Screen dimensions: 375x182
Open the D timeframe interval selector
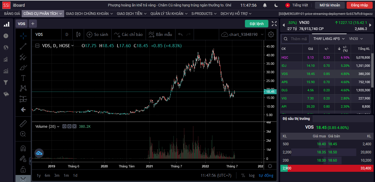coord(67,34)
